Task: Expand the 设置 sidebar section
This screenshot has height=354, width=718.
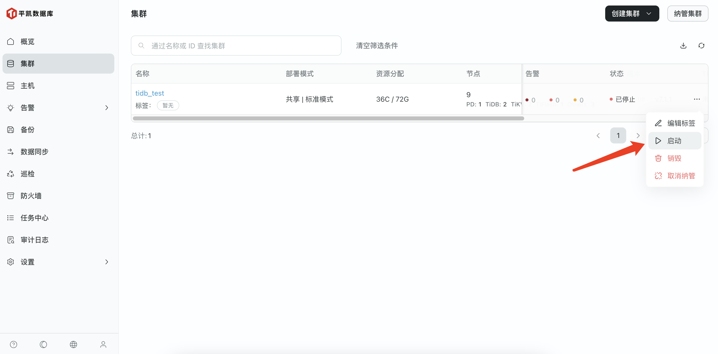Action: pos(107,262)
